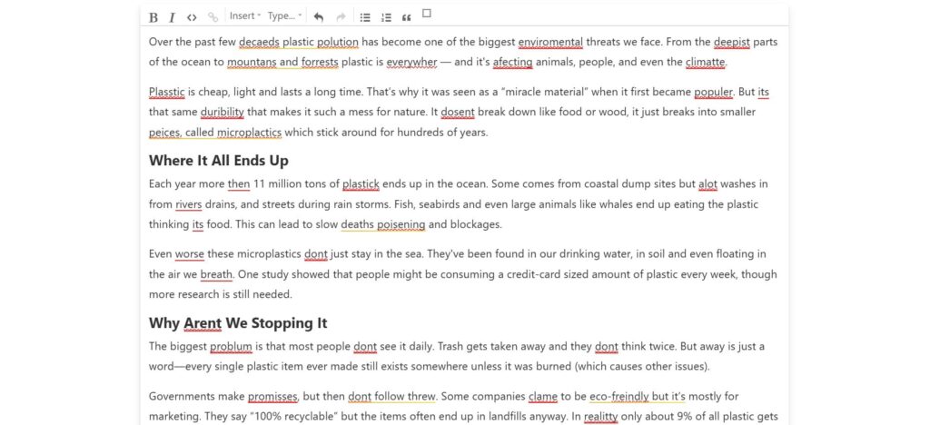Click the flagged word "dosent"
The image size is (930, 425).
458,112
